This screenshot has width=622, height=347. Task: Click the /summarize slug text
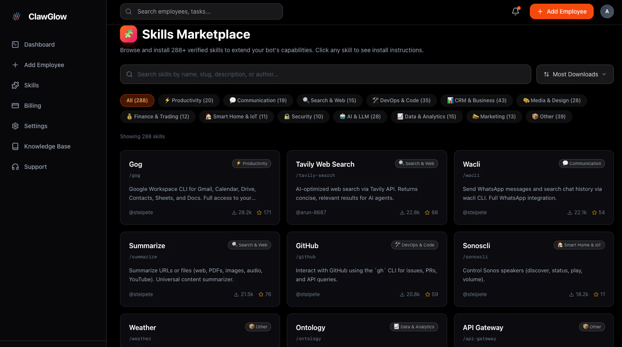(x=143, y=257)
